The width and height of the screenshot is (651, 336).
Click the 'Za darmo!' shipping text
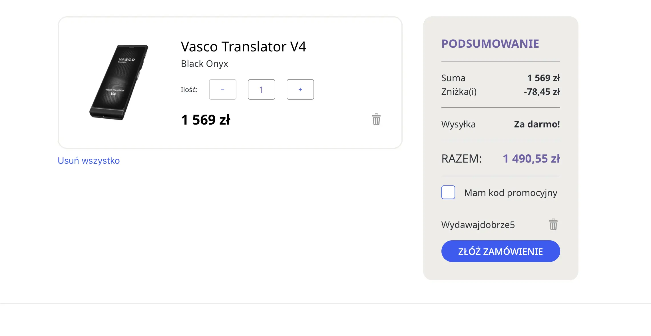pos(537,124)
